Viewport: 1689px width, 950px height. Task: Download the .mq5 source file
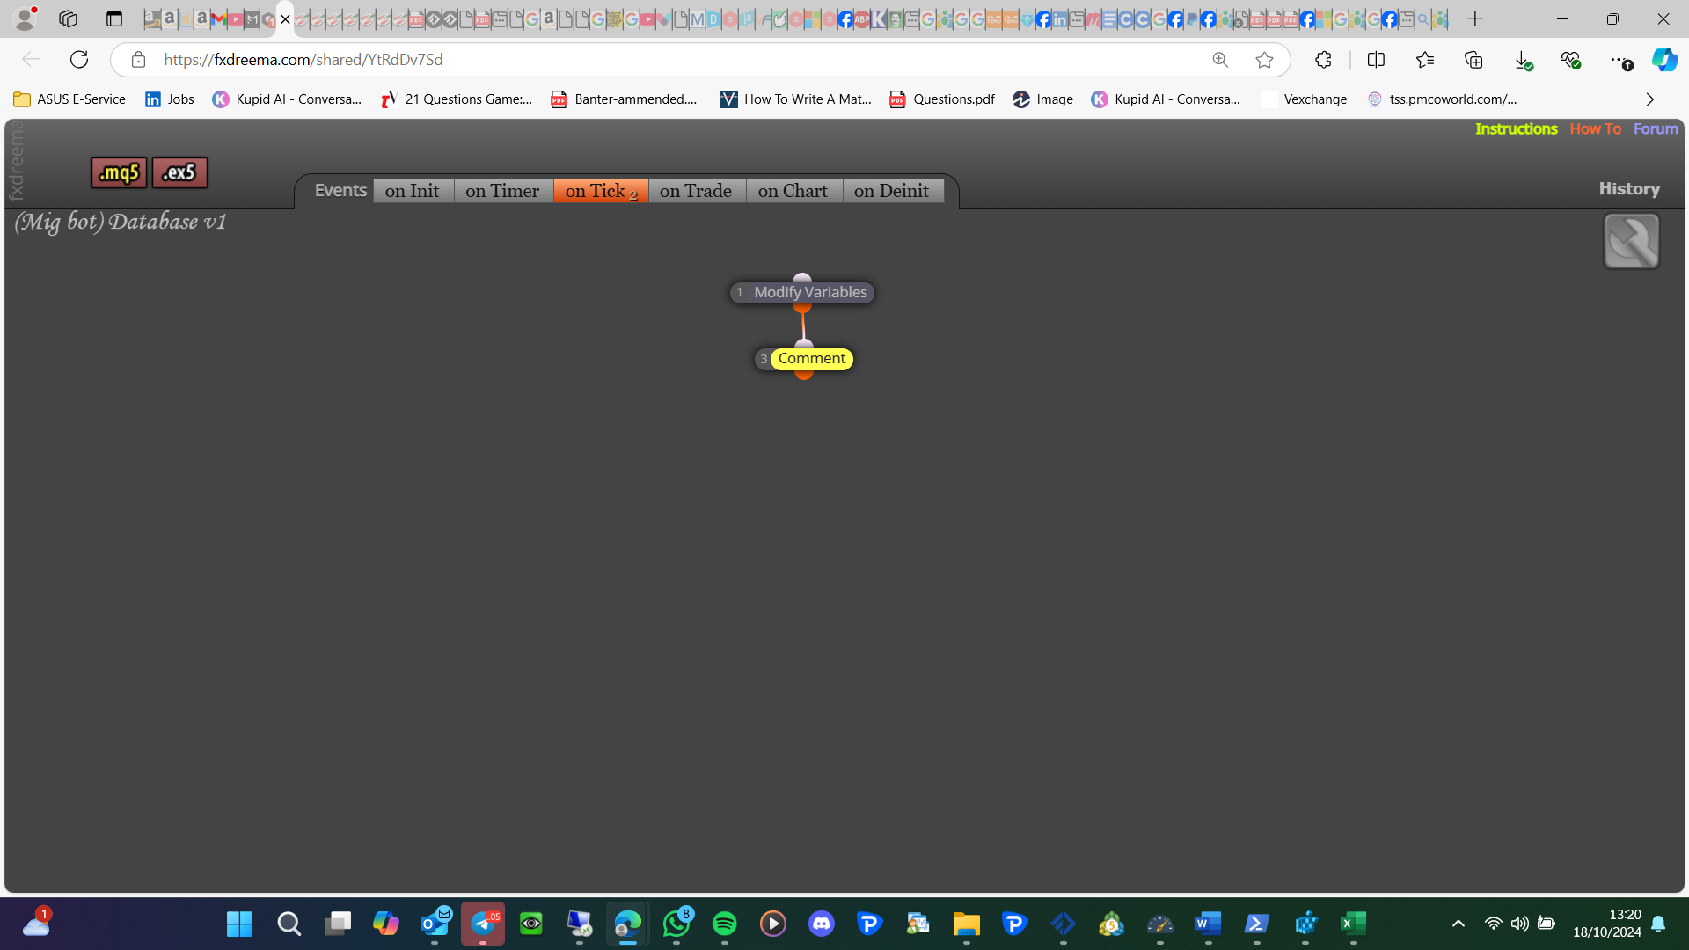[x=119, y=172]
